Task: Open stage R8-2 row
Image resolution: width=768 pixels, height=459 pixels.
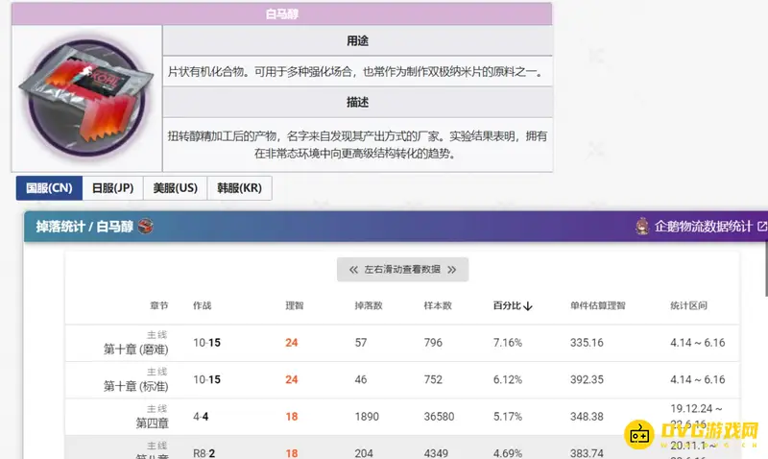Action: point(204,453)
